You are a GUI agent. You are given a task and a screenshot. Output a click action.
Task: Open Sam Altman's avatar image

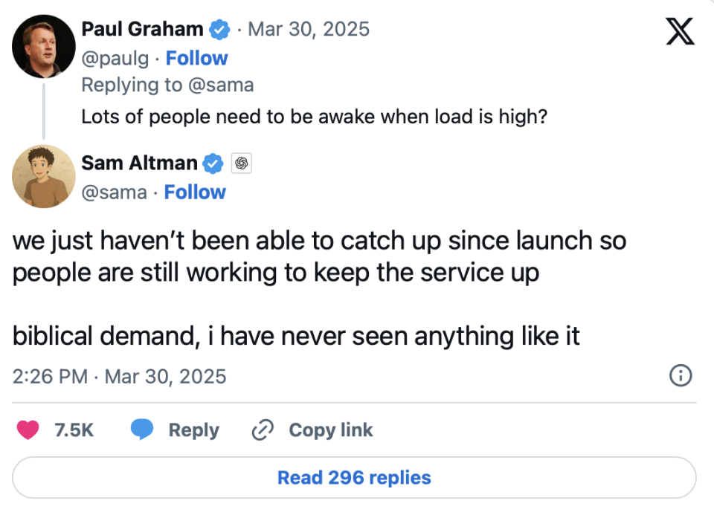42,176
